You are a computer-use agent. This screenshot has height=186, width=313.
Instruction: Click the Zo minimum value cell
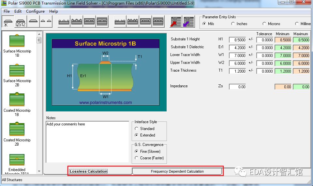(283, 87)
